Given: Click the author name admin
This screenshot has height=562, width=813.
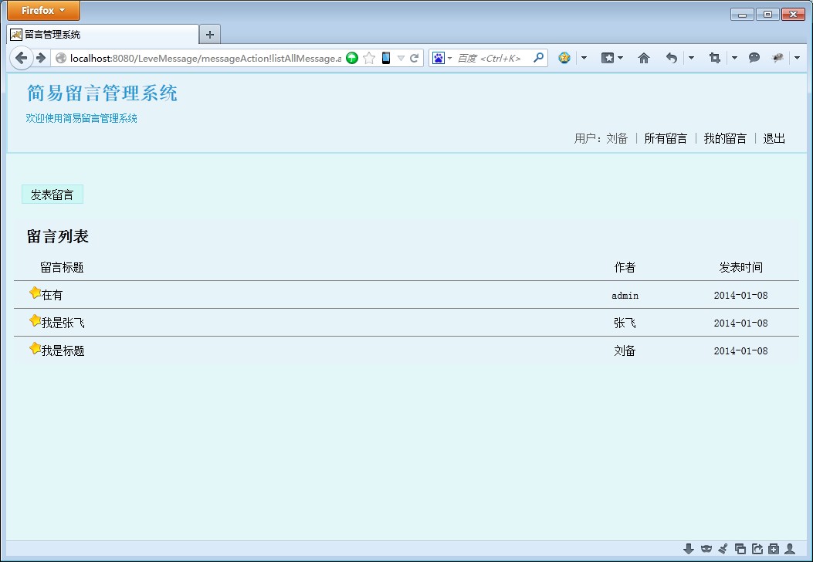Looking at the screenshot, I should click(625, 296).
